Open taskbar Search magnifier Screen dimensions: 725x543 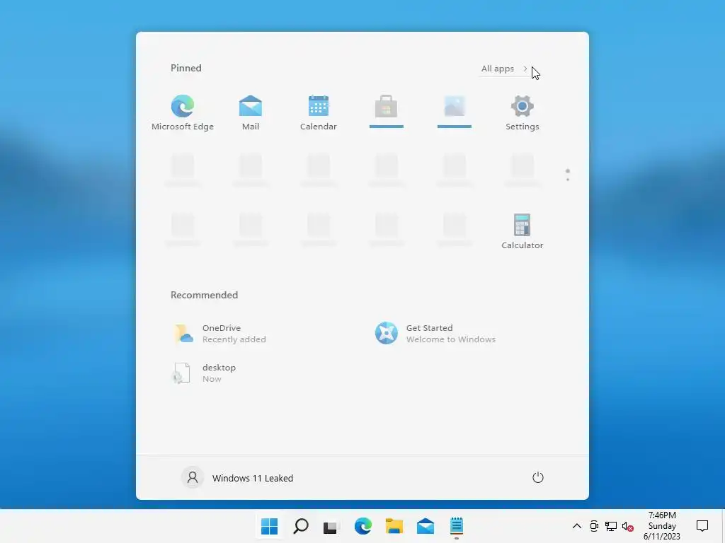tap(300, 526)
